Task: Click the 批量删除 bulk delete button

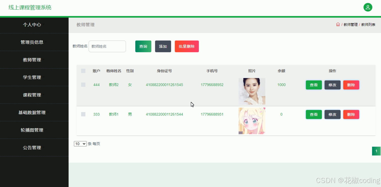Action: click(187, 46)
